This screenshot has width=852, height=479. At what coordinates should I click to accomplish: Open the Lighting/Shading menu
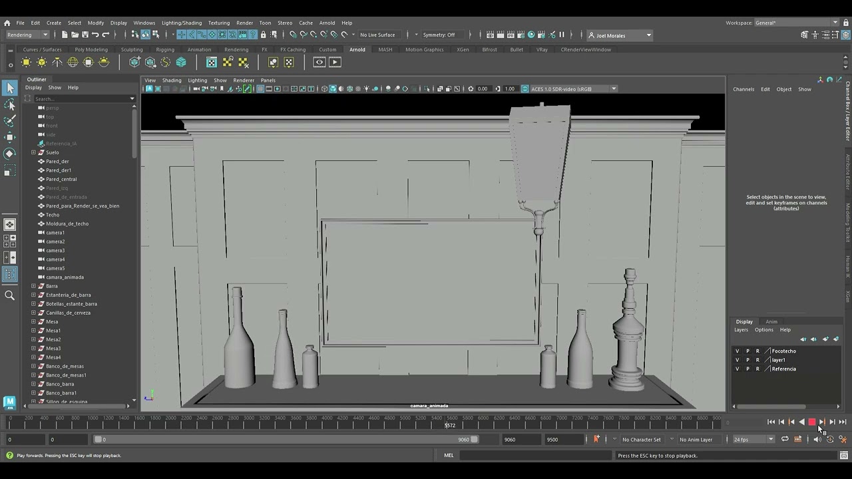pyautogui.click(x=182, y=23)
